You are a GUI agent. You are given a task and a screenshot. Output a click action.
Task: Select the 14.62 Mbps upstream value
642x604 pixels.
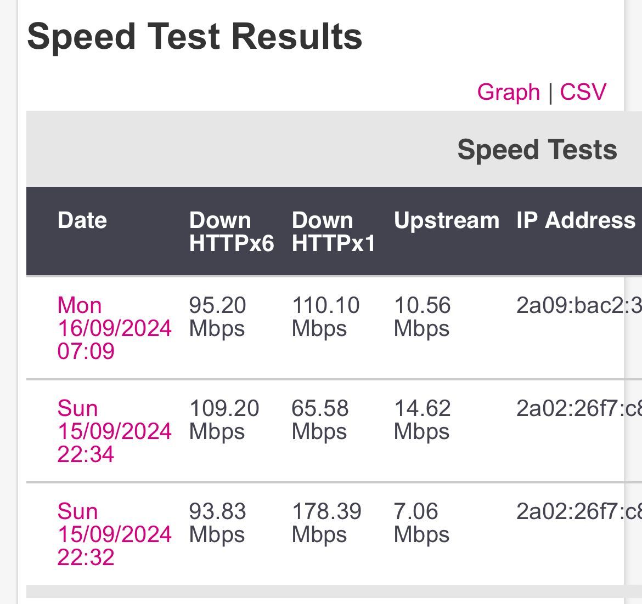[x=422, y=420]
